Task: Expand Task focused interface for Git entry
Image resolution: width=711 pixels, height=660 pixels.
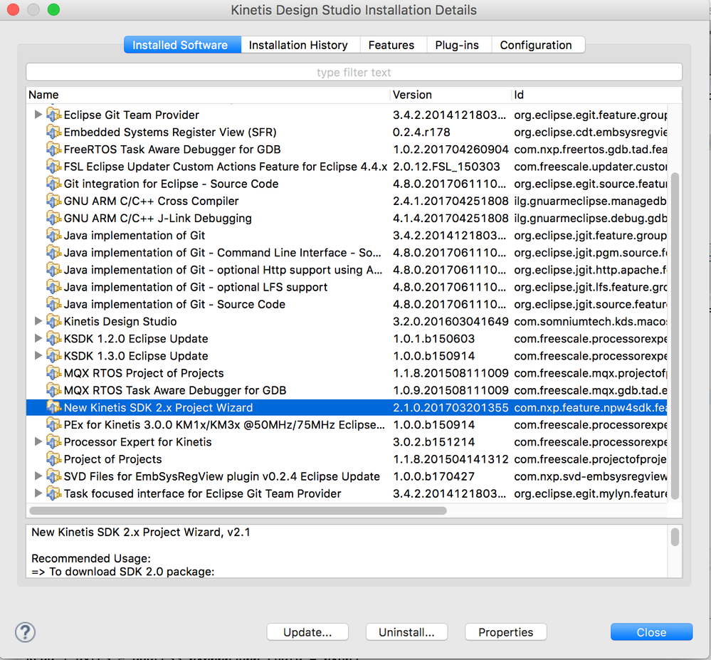Action: (38, 493)
